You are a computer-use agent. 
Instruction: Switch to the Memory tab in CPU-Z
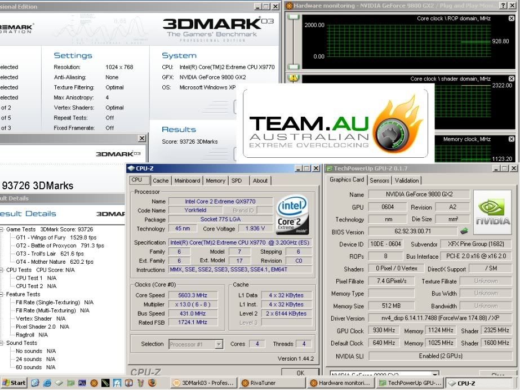tap(215, 180)
